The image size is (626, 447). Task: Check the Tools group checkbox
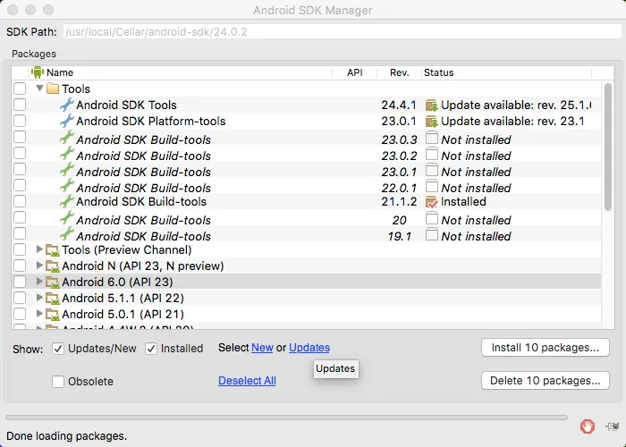point(20,89)
